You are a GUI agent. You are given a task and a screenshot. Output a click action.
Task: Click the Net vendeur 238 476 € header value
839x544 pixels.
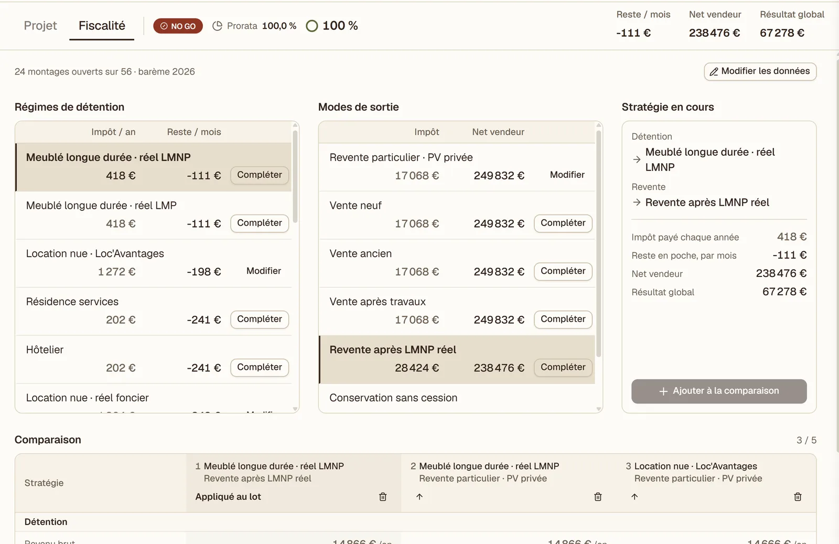(714, 33)
